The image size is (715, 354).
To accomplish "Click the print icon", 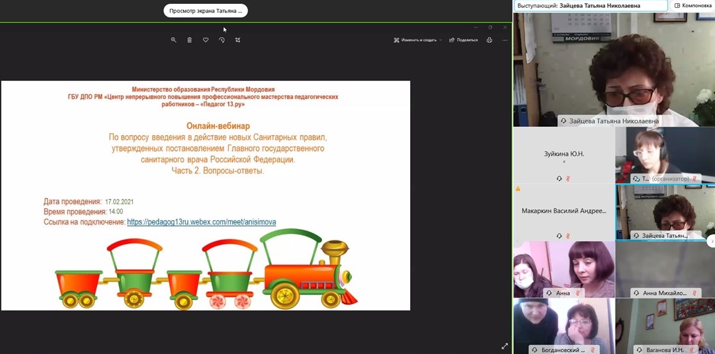I will (489, 40).
